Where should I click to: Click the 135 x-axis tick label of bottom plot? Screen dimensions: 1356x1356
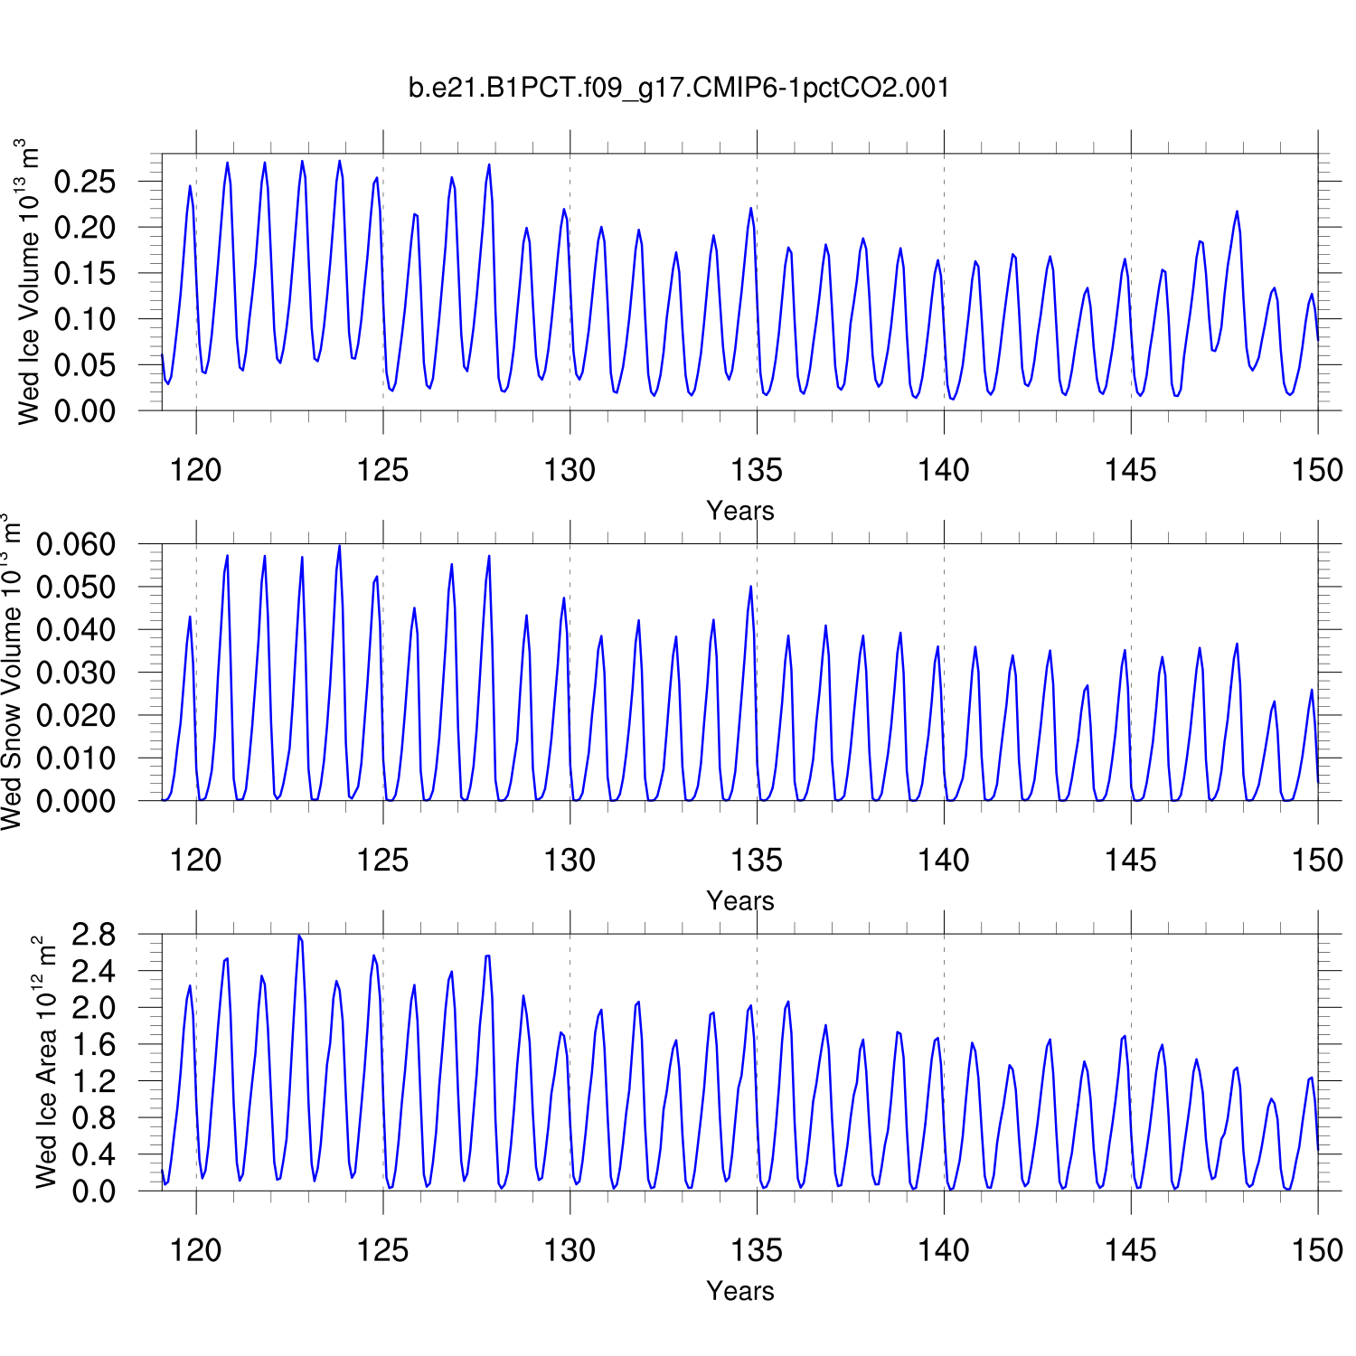(757, 1251)
